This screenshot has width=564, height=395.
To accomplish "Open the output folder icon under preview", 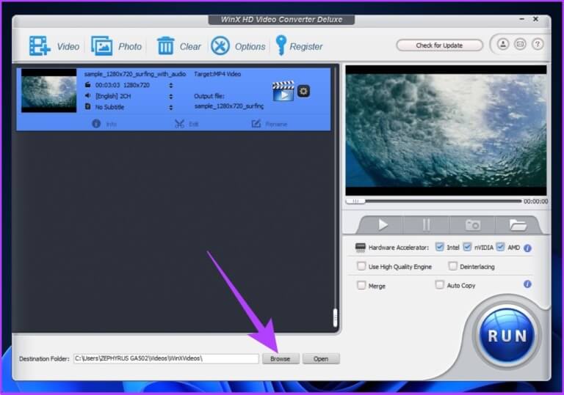I will click(x=518, y=225).
